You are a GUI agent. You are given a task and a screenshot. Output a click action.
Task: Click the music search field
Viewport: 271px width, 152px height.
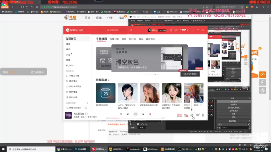point(117,30)
